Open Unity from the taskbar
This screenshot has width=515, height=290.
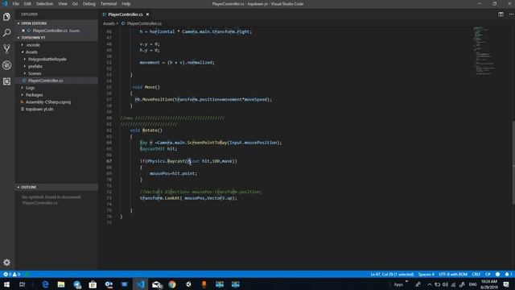coord(188,284)
